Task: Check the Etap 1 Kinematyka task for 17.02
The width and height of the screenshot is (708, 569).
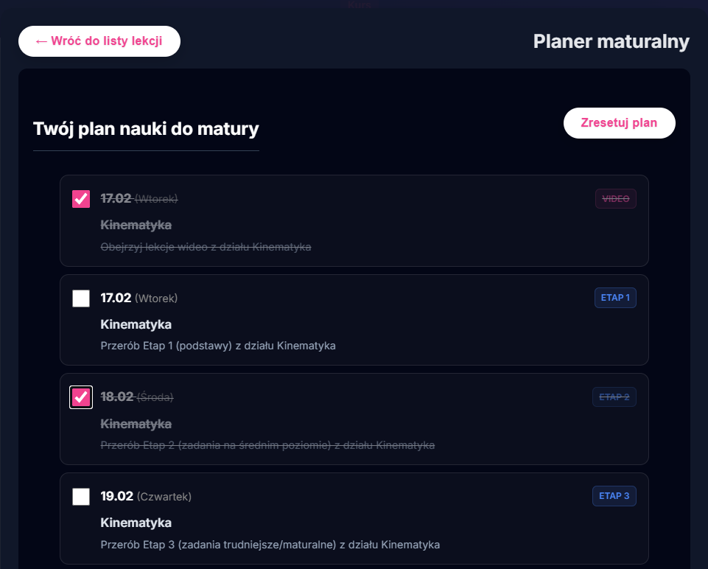Action: pos(80,298)
